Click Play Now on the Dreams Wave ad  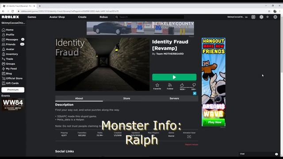214,122
